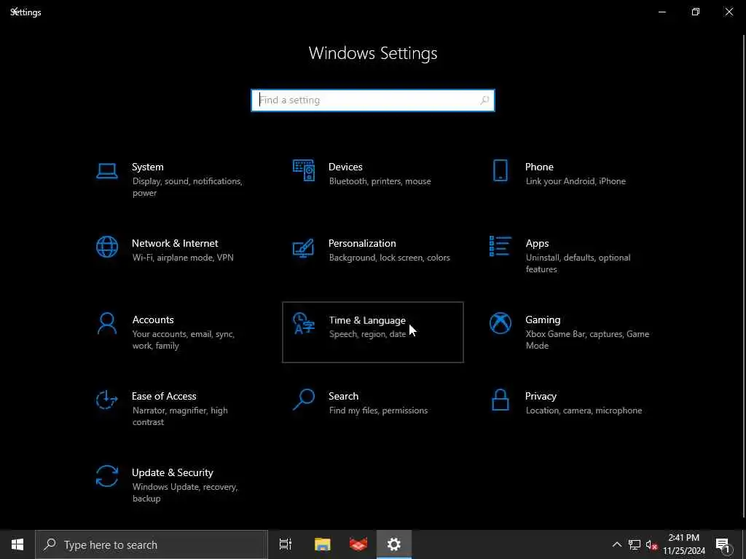
Task: Open the muted volume tray icon
Action: click(651, 544)
